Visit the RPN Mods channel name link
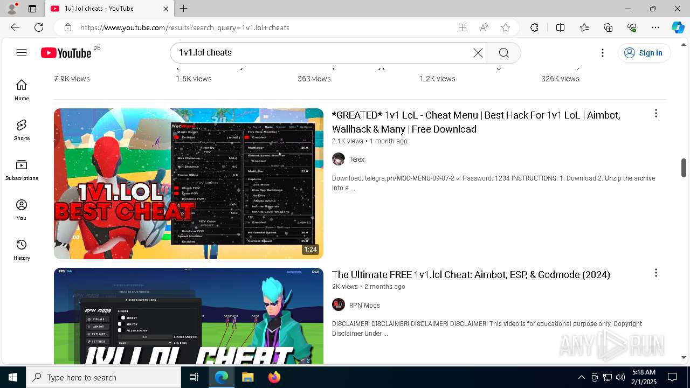 [x=364, y=306]
